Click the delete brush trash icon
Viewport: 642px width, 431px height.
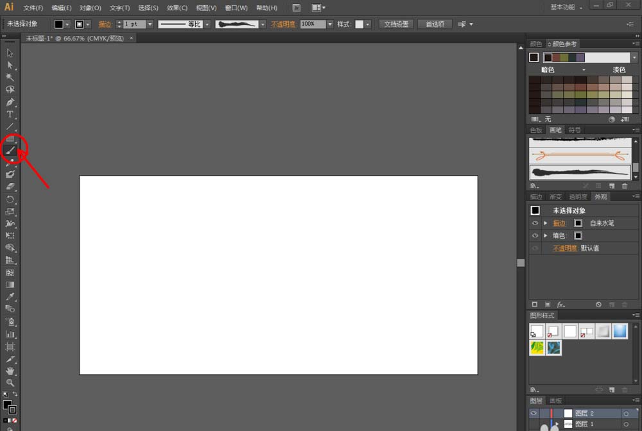point(625,186)
